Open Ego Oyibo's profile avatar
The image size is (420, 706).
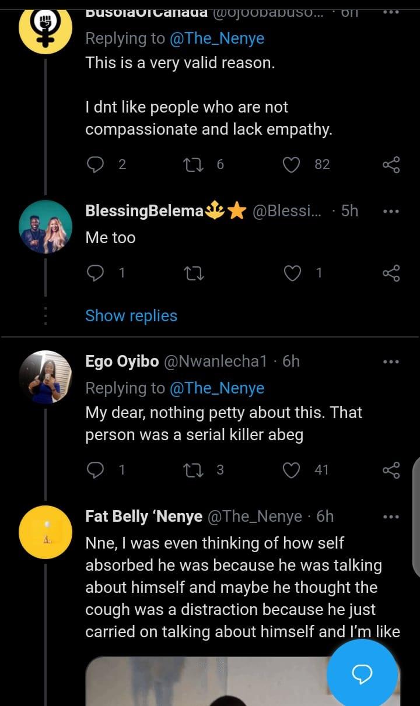click(x=45, y=377)
